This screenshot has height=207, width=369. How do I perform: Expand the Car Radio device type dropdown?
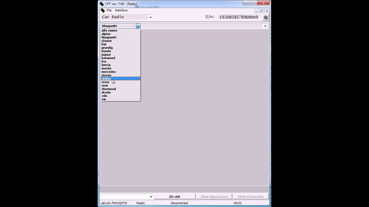(x=150, y=17)
